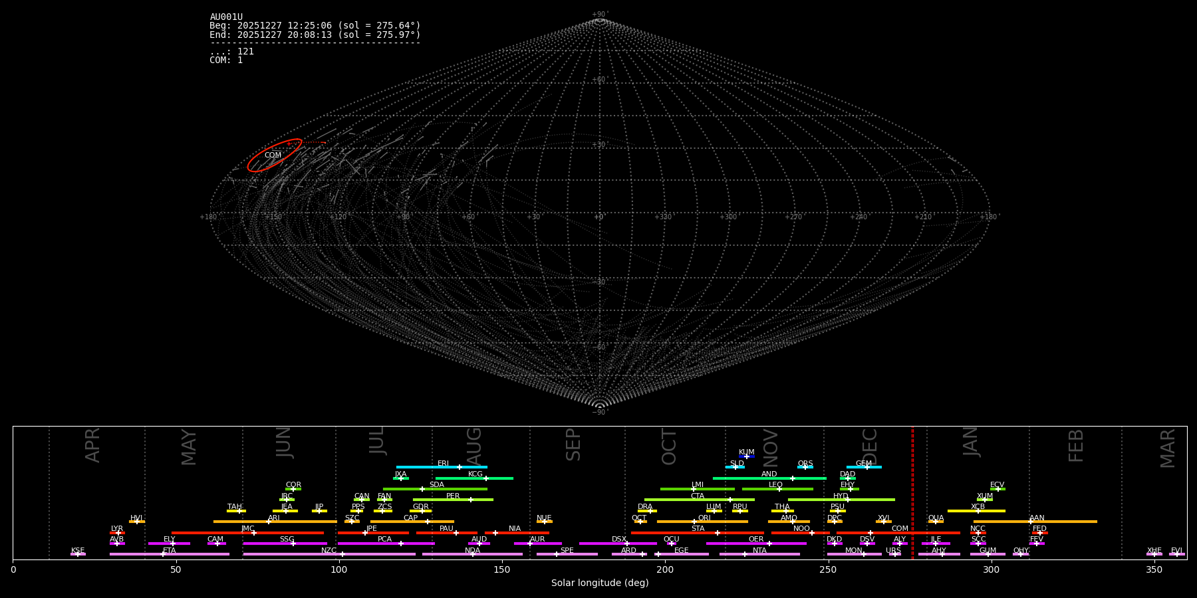Click the LYR shower bar
The height and width of the screenshot is (598, 1197).
(x=117, y=533)
